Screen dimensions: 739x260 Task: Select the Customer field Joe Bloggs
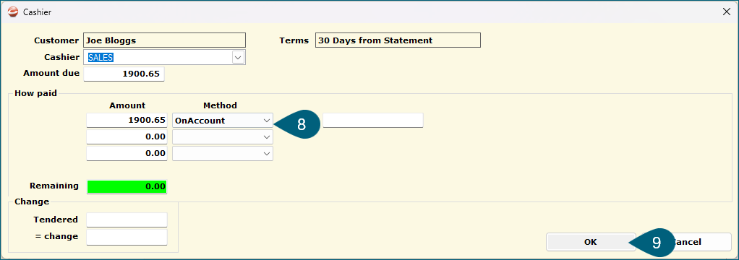[164, 40]
